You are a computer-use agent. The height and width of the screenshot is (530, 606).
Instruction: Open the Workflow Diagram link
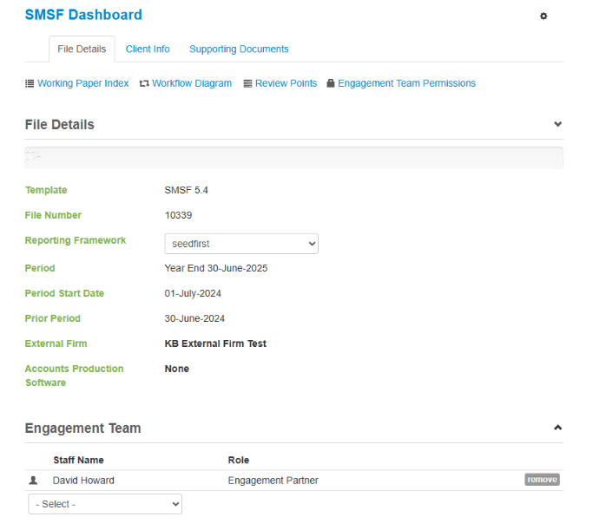tap(192, 84)
